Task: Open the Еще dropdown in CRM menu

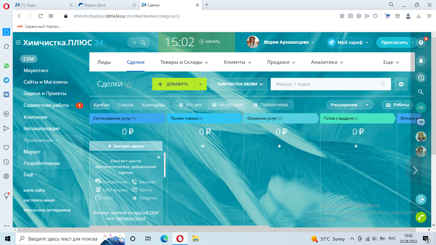Action: [x=391, y=63]
